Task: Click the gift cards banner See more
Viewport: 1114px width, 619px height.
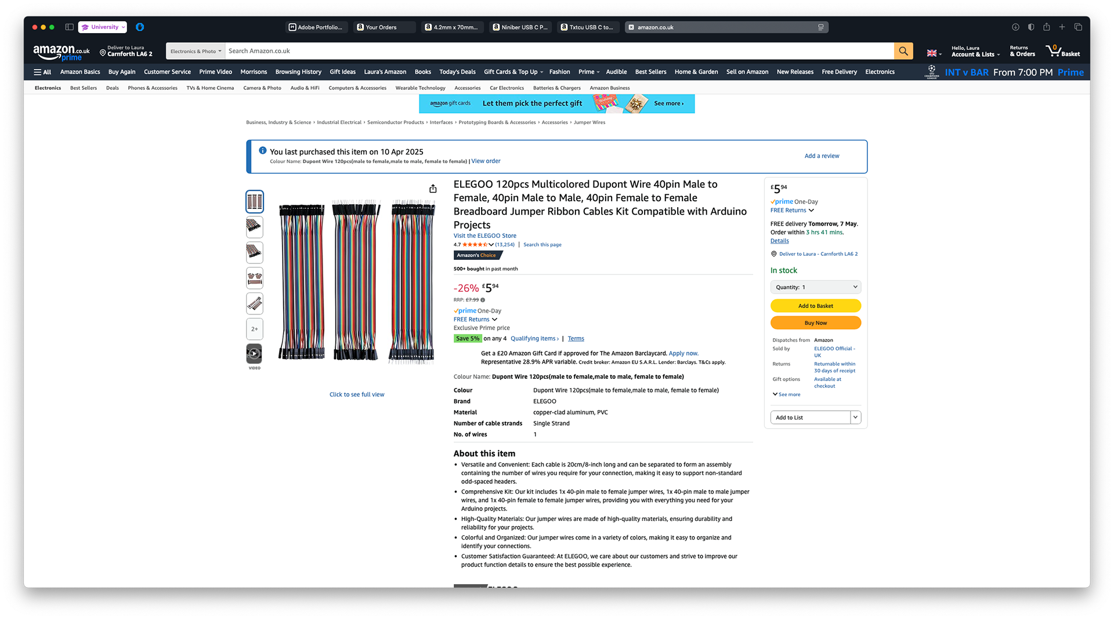Action: [x=668, y=103]
